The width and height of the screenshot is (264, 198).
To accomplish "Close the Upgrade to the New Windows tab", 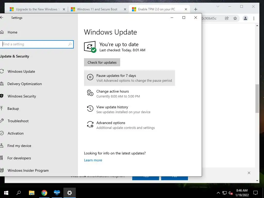I will click(x=64, y=9).
